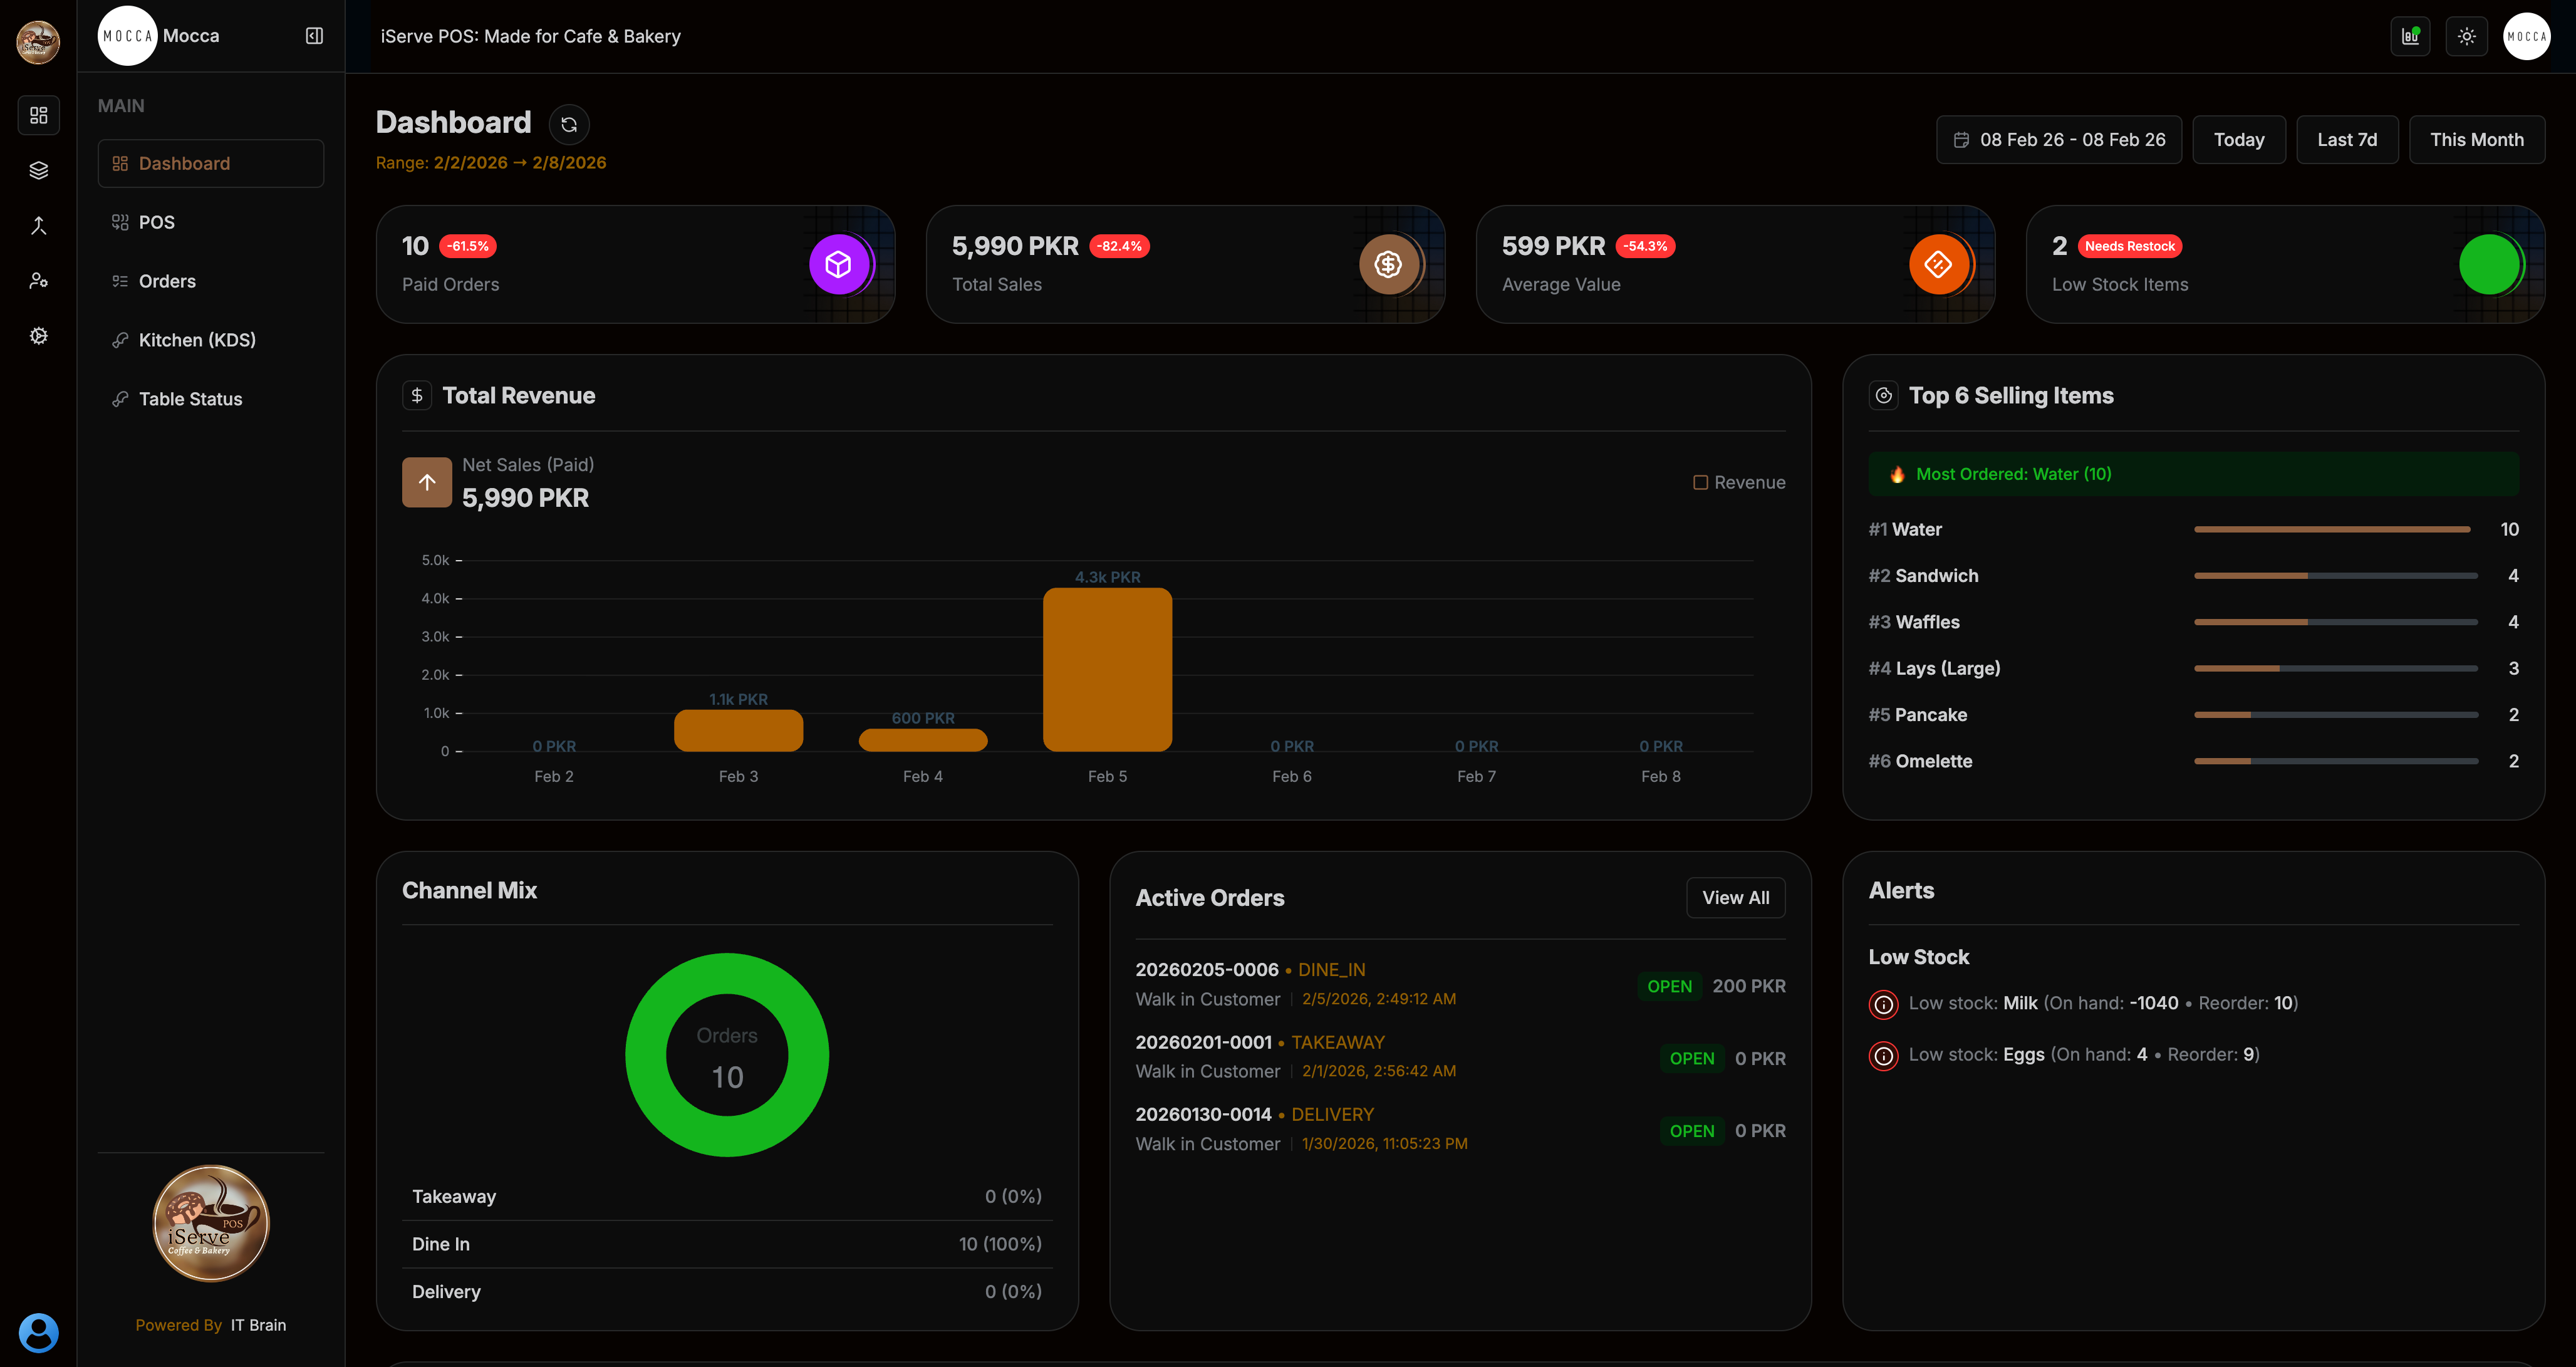This screenshot has width=2576, height=1367.
Task: Toggle light/dark theme sun icon
Action: 2466,36
